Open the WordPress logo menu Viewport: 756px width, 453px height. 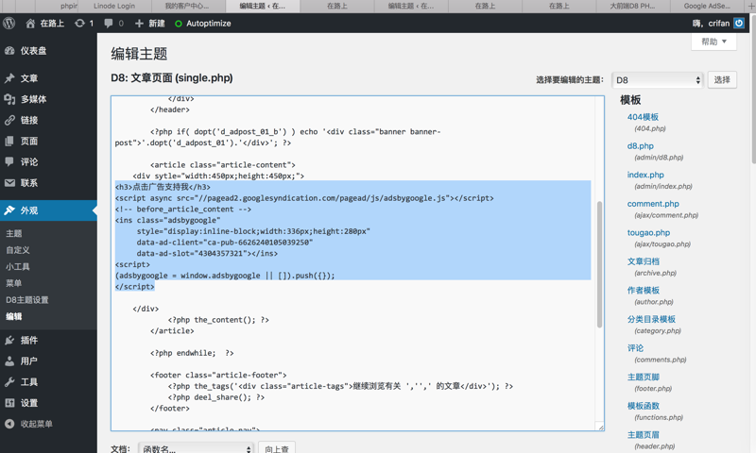[x=9, y=23]
